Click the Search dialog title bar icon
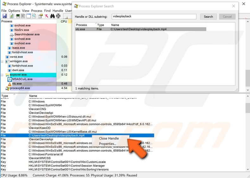250x178 pixels. pos(76,6)
